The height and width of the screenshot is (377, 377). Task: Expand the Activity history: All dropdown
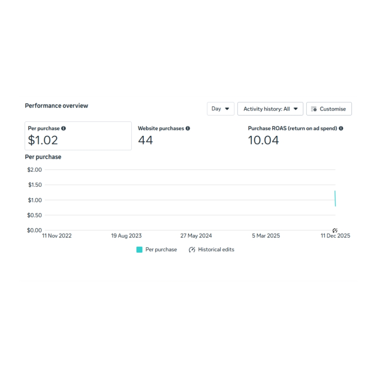click(270, 109)
